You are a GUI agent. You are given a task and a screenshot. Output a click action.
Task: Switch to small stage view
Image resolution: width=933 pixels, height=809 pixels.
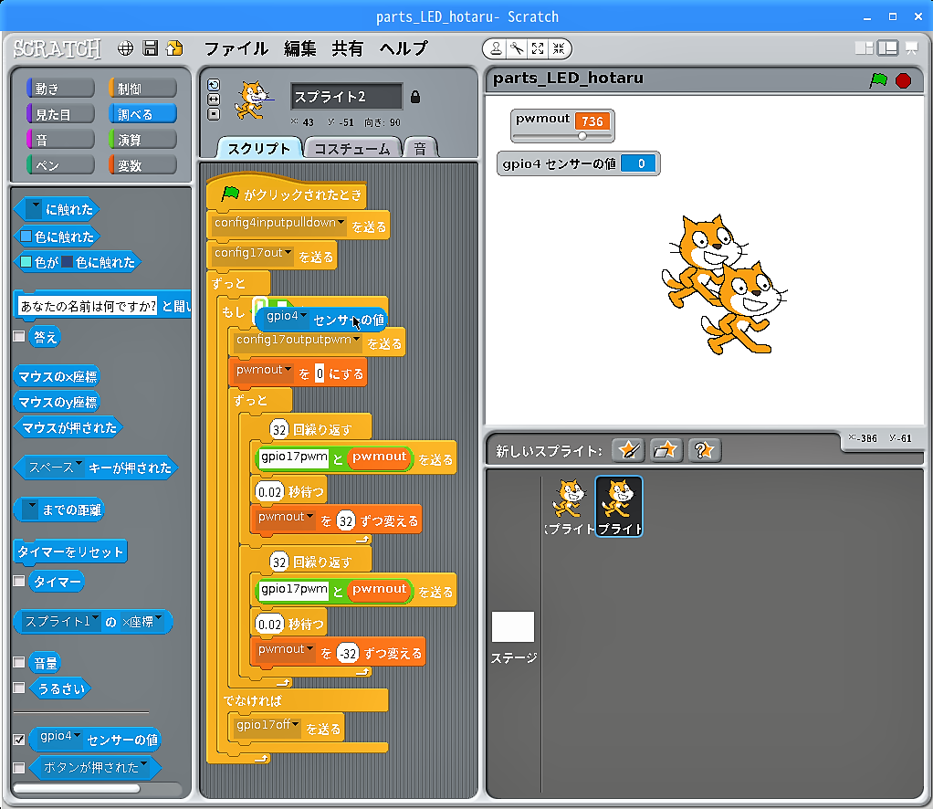coord(864,48)
